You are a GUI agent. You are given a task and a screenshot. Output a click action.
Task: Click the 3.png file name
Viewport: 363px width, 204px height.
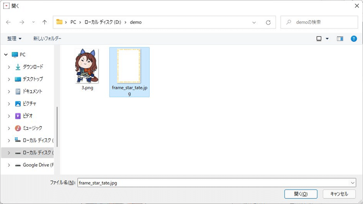point(87,88)
